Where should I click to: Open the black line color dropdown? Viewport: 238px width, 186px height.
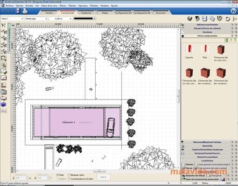pyautogui.click(x=84, y=19)
